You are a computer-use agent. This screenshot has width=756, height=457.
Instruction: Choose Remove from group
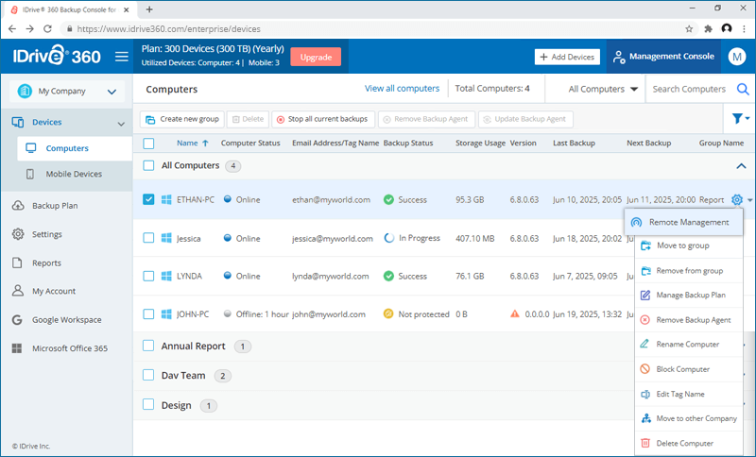(689, 271)
